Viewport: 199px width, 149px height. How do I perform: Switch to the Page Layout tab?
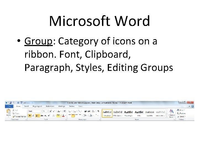37,106
